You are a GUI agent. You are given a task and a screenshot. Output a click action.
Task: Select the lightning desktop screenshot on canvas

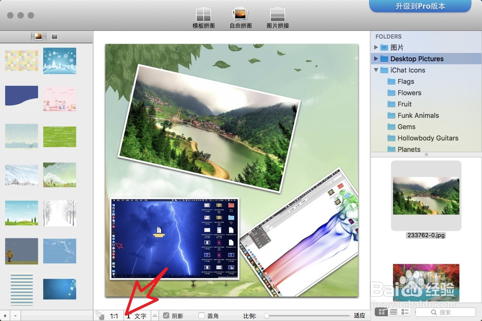174,239
